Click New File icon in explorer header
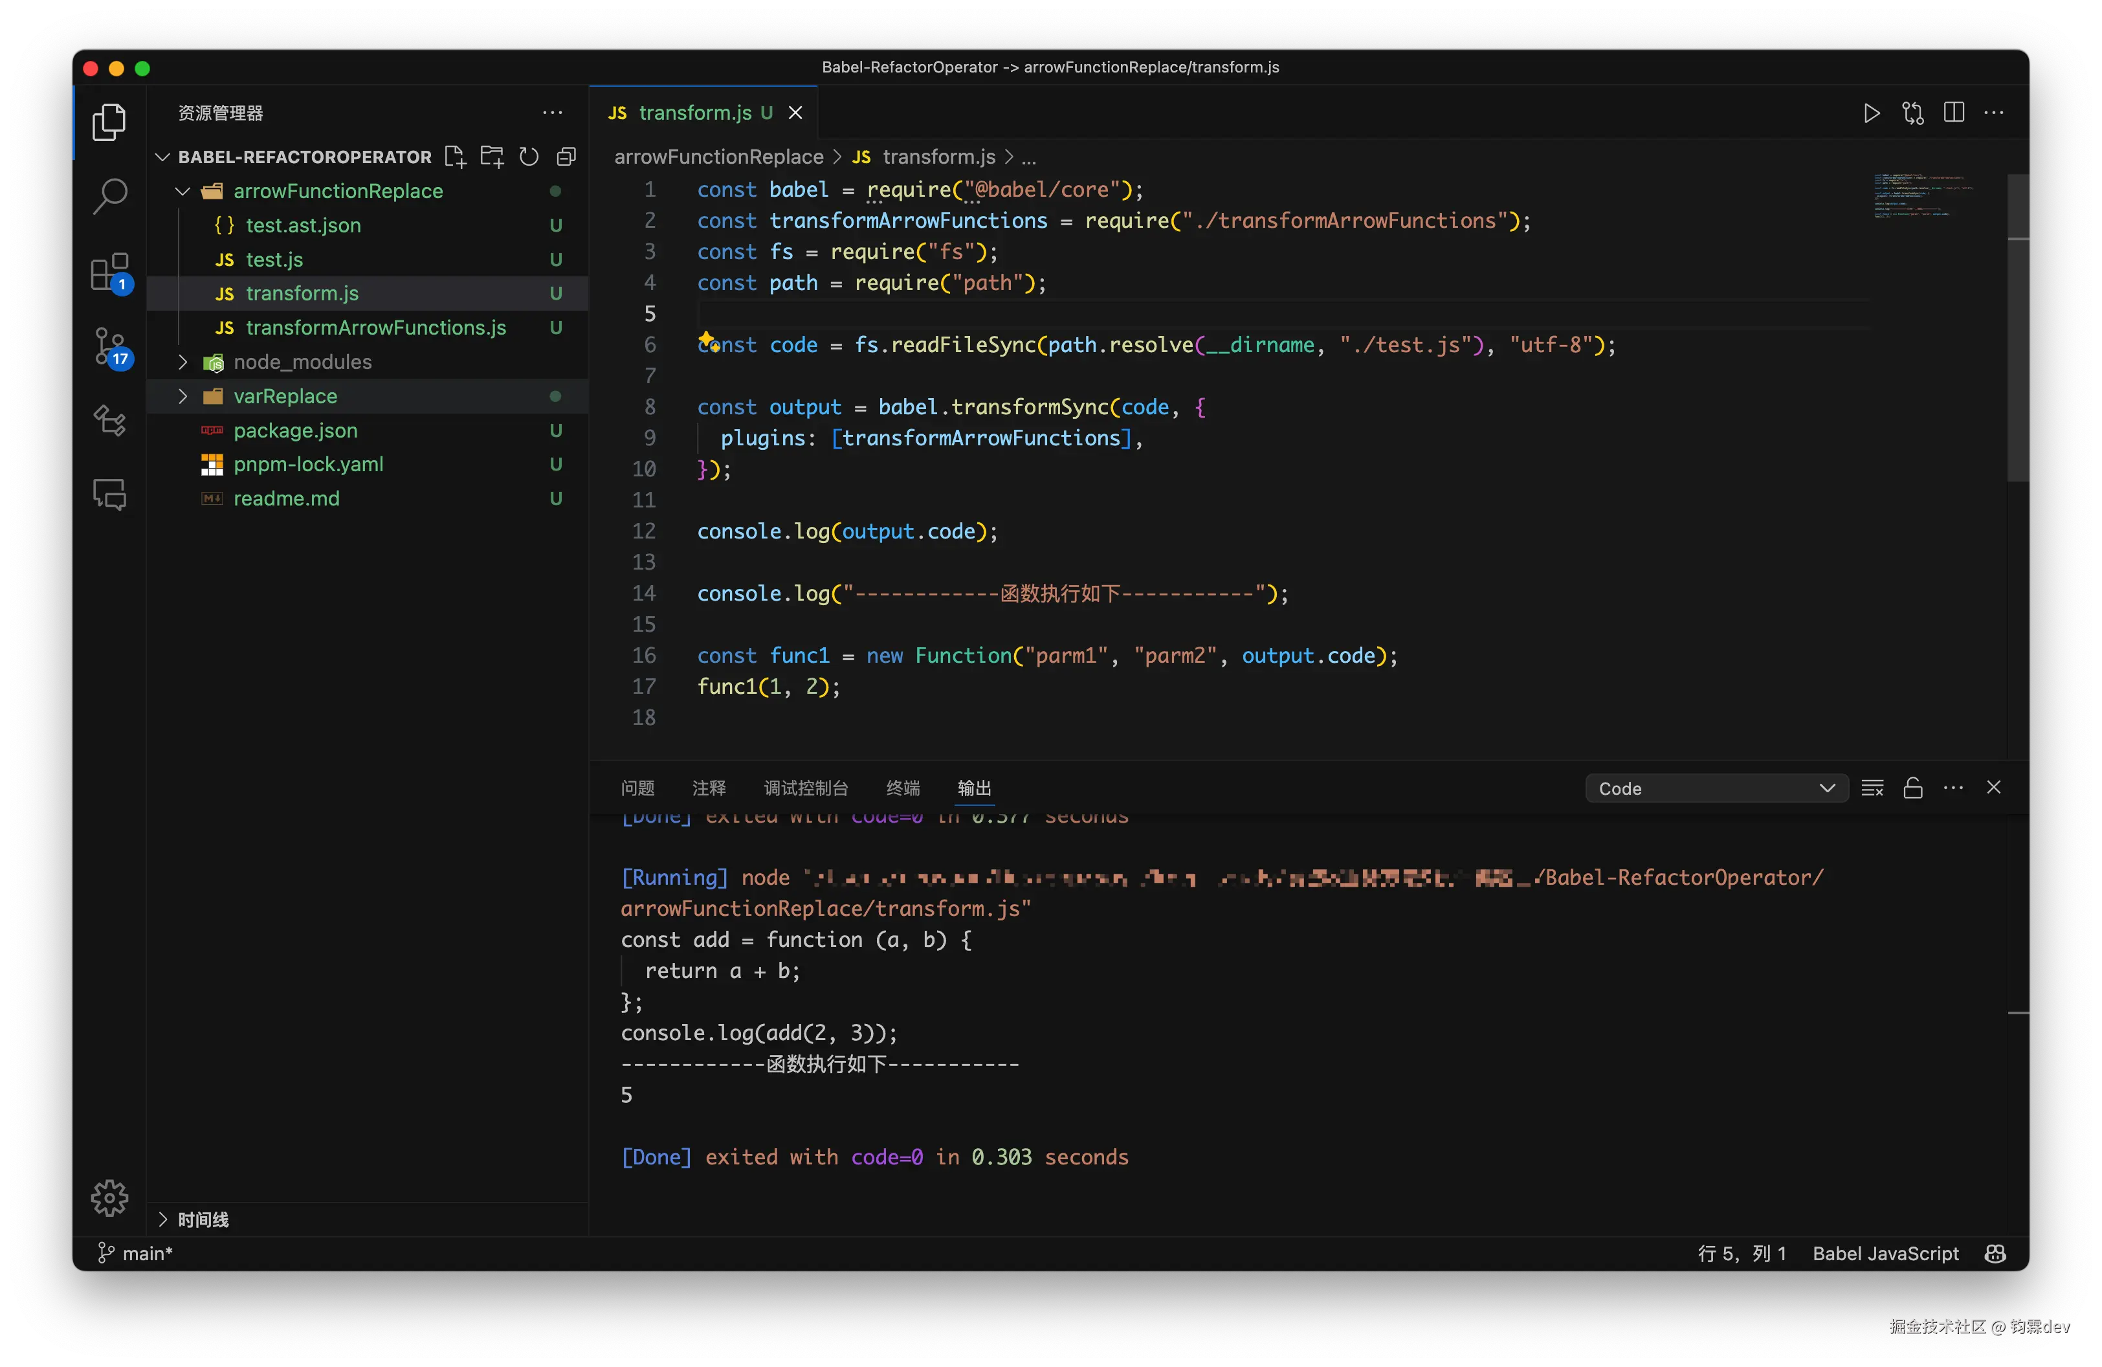The width and height of the screenshot is (2102, 1367). tap(455, 157)
